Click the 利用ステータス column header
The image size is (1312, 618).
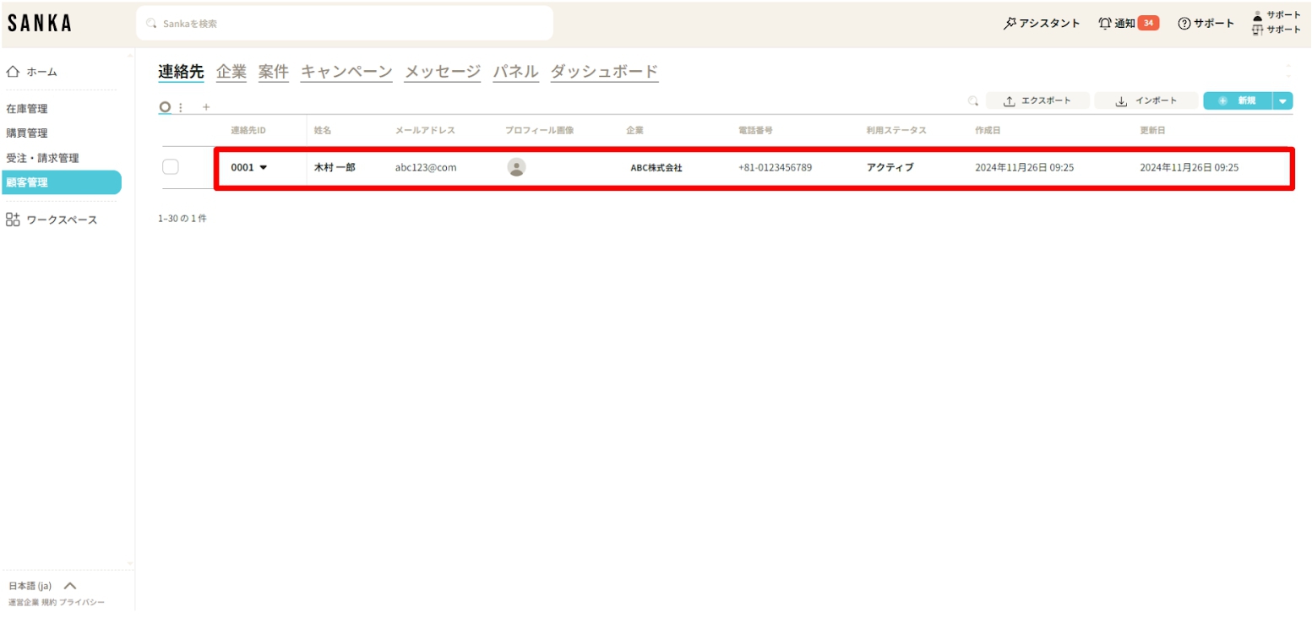[x=896, y=131]
